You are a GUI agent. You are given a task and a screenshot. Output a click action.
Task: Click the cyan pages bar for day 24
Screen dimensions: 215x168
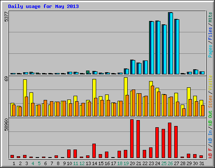159,47
